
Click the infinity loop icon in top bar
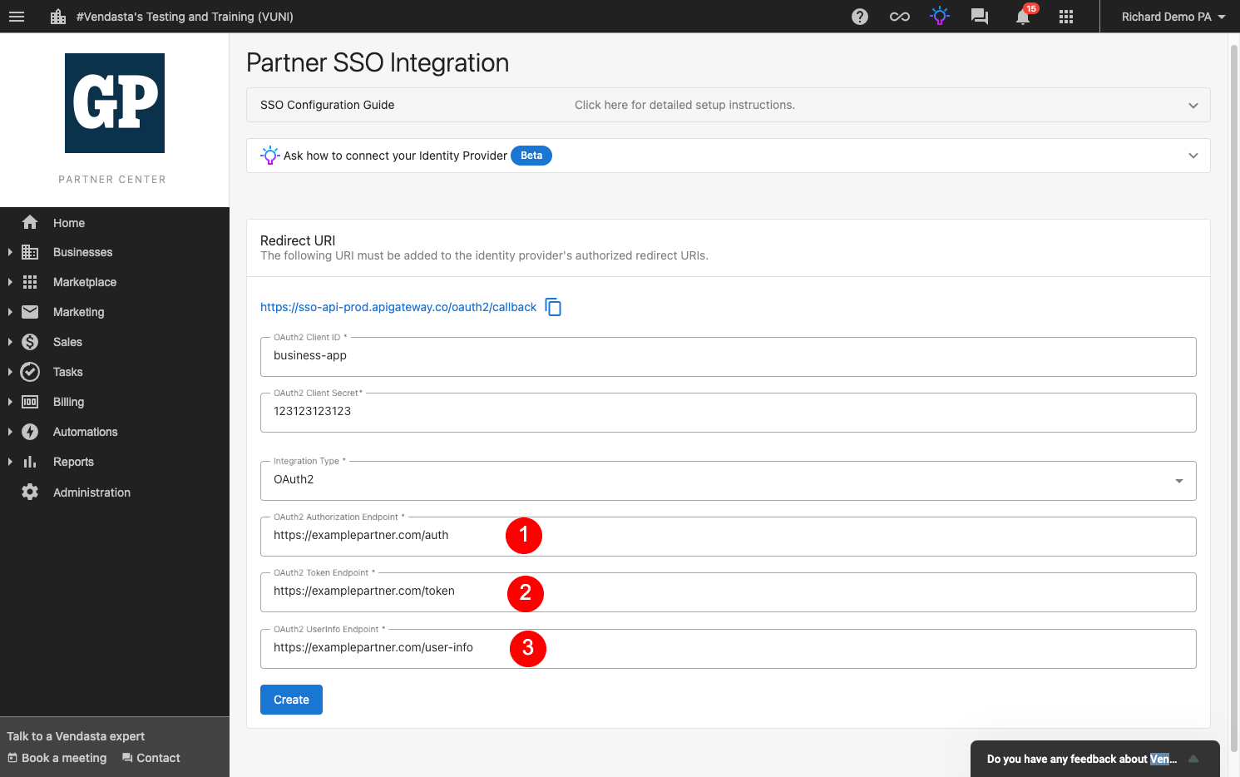point(900,17)
